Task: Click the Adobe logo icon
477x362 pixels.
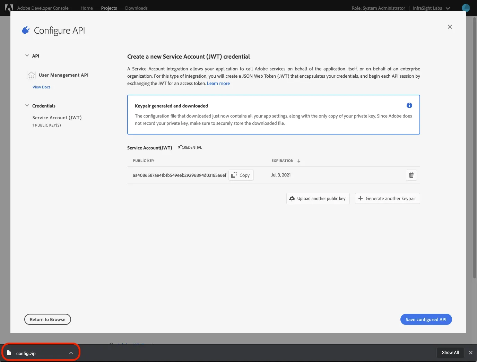Action: coord(9,8)
